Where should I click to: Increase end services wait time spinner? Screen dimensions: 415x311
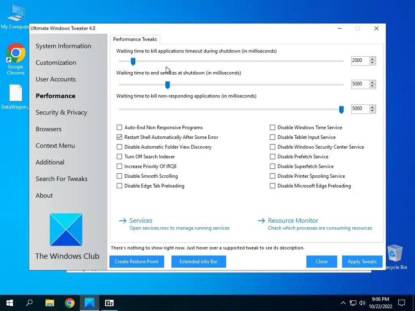point(372,83)
